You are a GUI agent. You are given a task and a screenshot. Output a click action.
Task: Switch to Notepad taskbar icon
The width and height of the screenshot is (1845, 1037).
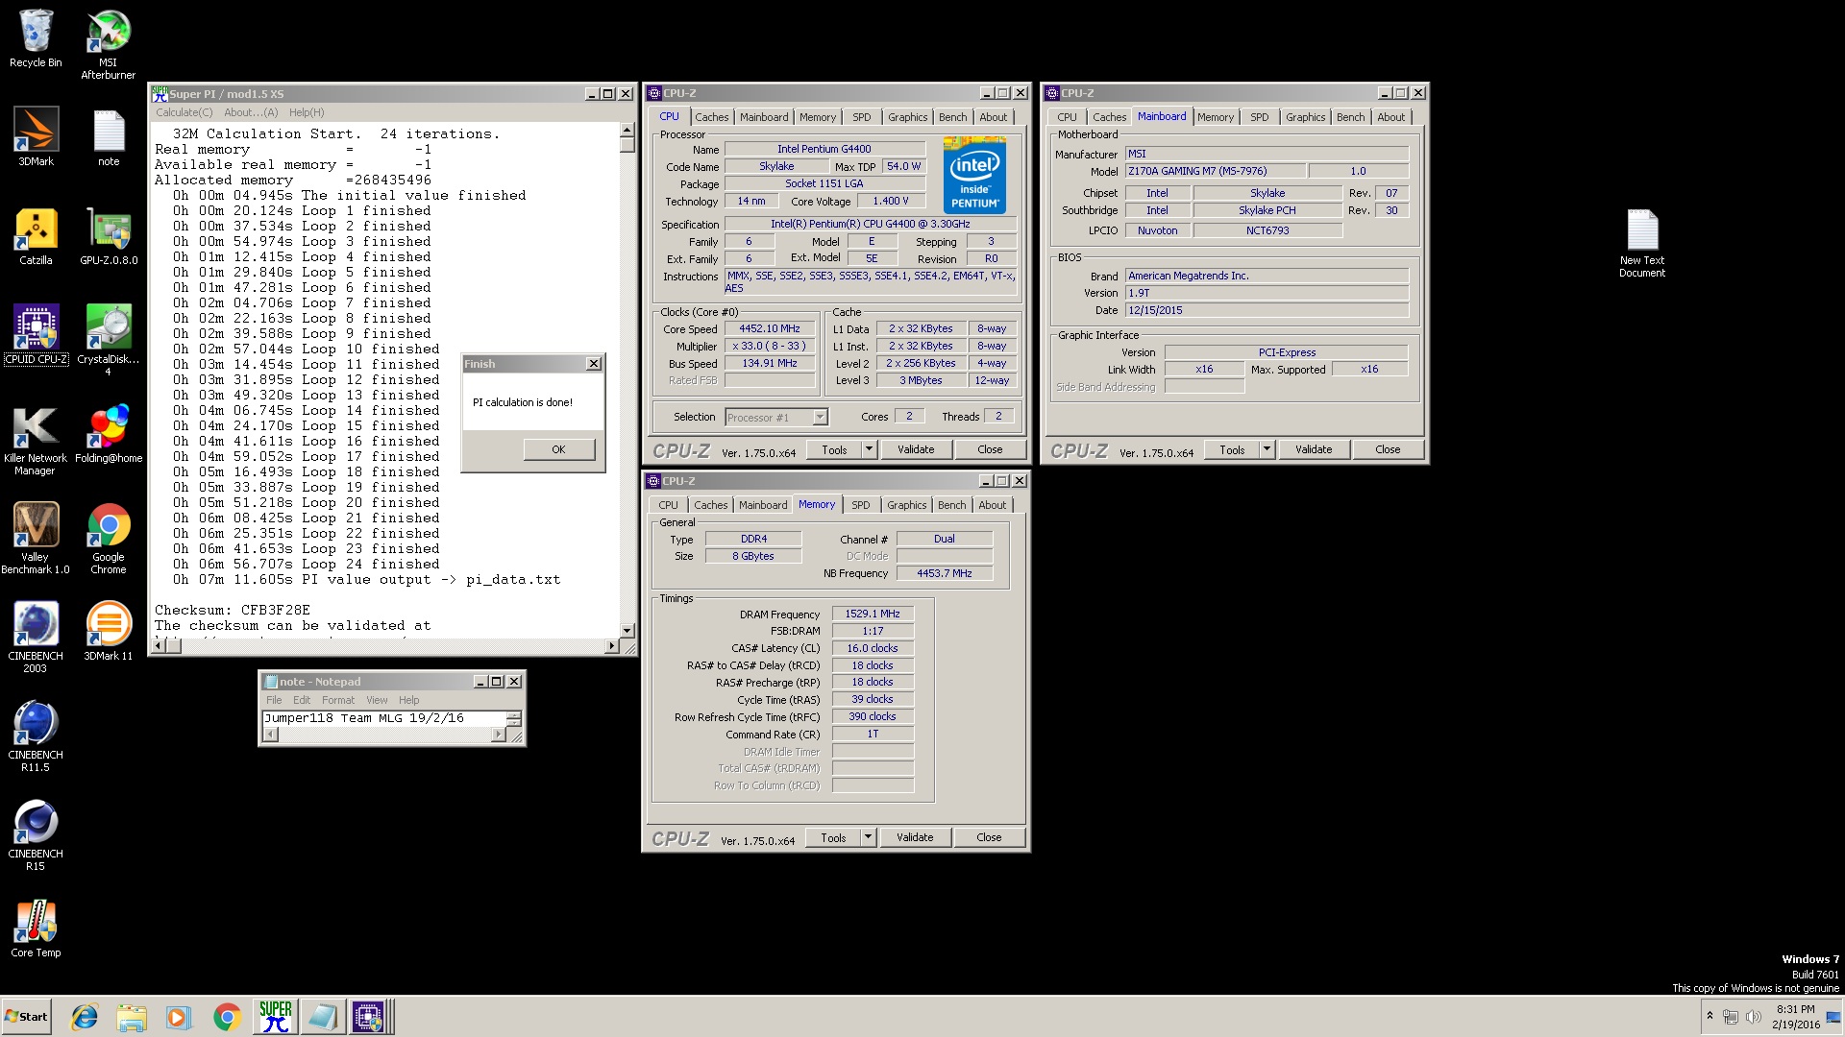click(322, 1017)
